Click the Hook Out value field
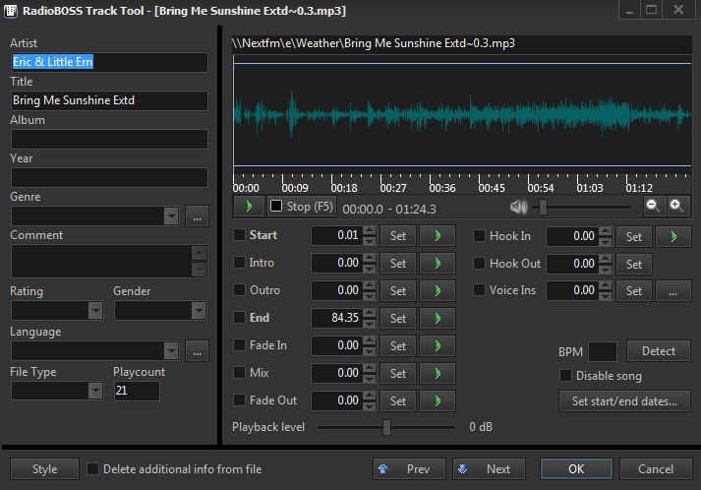Image resolution: width=701 pixels, height=490 pixels. 572,264
